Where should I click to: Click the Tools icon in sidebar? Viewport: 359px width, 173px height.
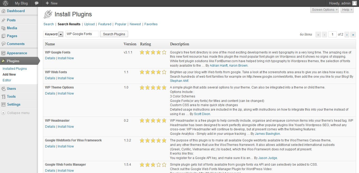(x=3, y=97)
